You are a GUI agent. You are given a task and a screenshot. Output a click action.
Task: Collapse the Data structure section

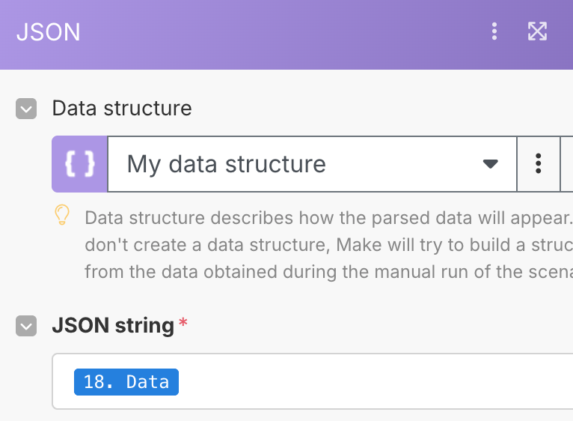click(x=26, y=109)
